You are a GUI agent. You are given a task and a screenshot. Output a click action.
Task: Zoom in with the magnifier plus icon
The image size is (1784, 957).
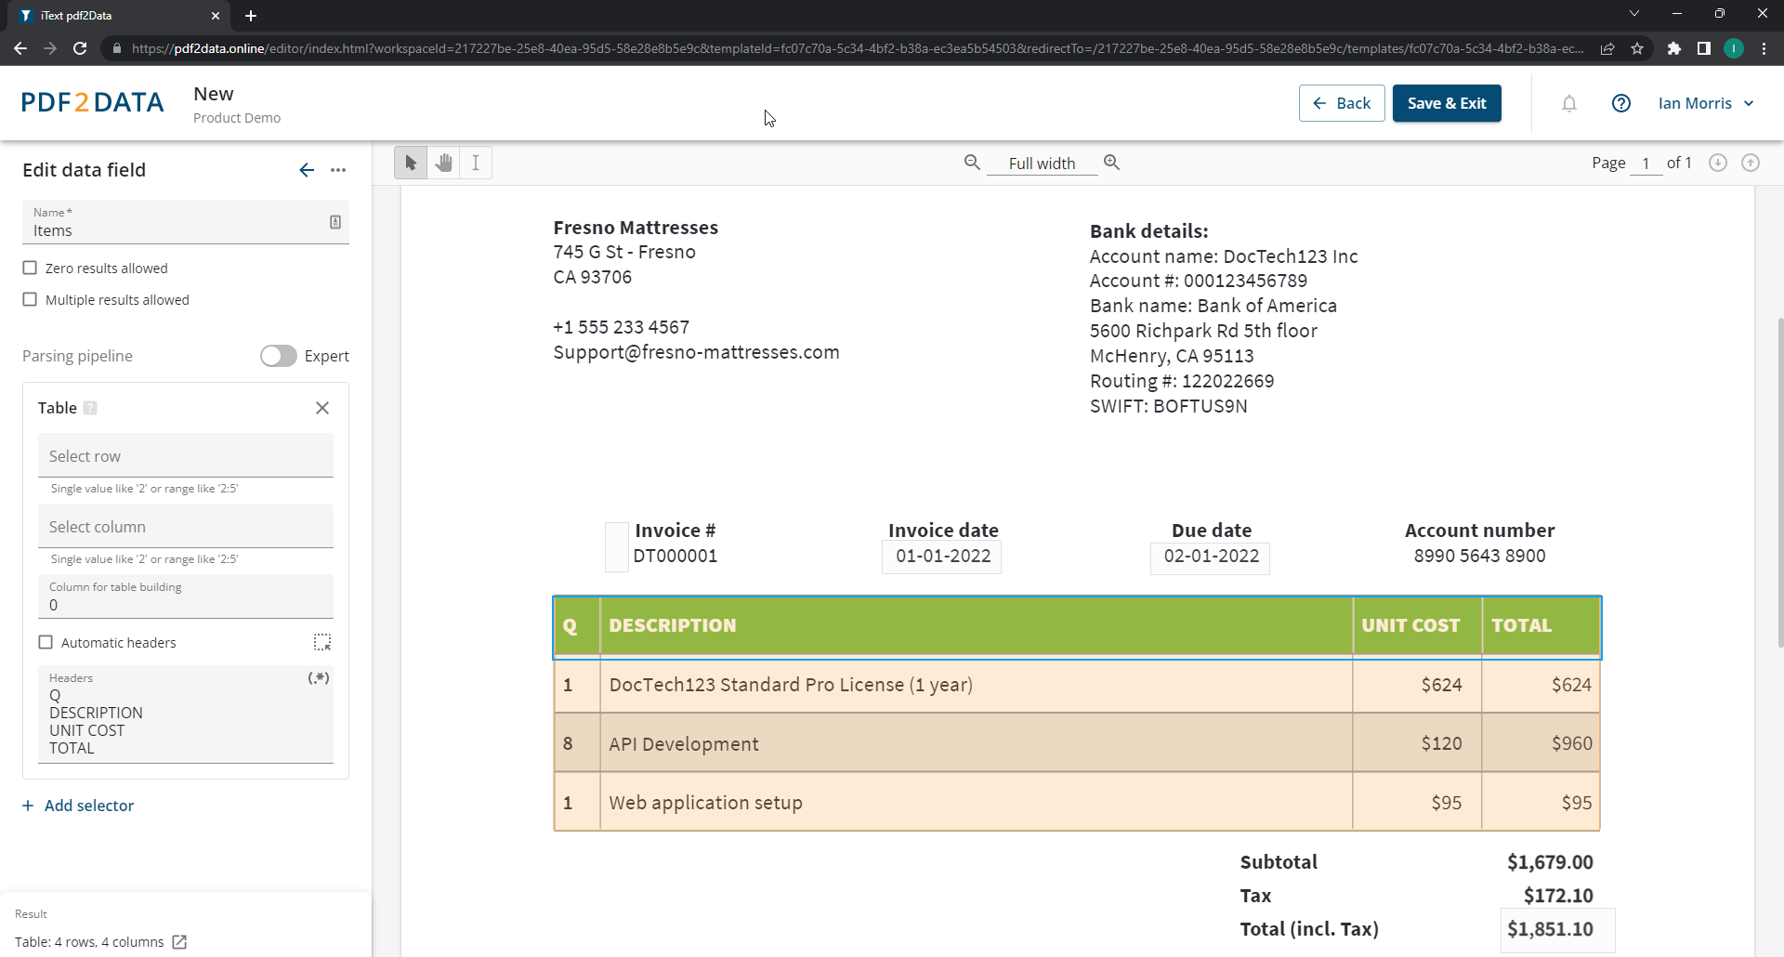click(1111, 163)
